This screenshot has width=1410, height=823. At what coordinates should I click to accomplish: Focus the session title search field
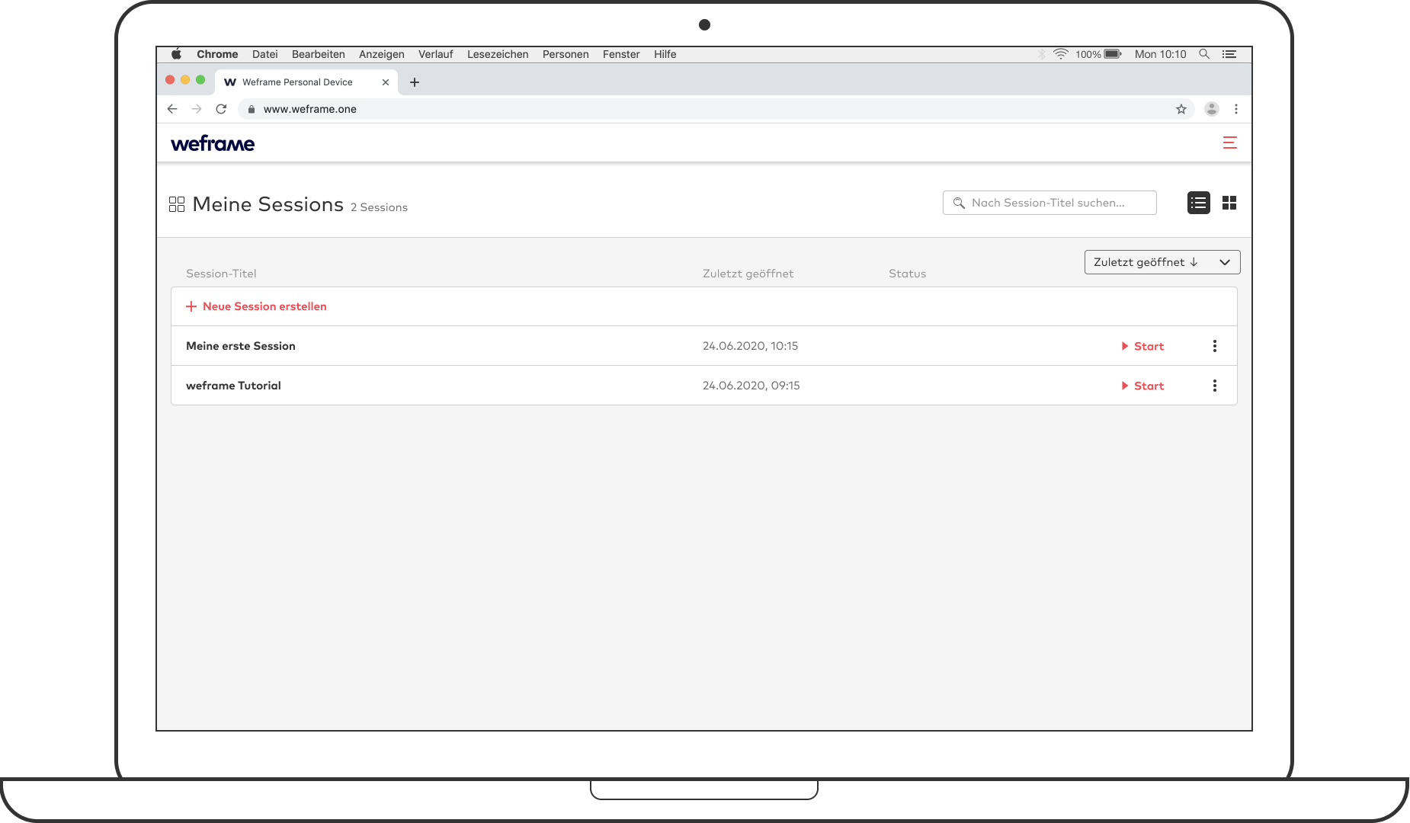[1049, 203]
